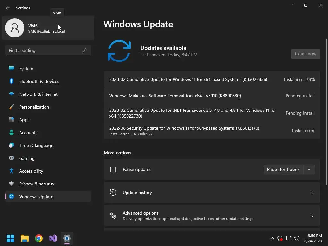Viewport: 328px width, 246px height.
Task: Click the Updates available heading
Action: (x=163, y=48)
